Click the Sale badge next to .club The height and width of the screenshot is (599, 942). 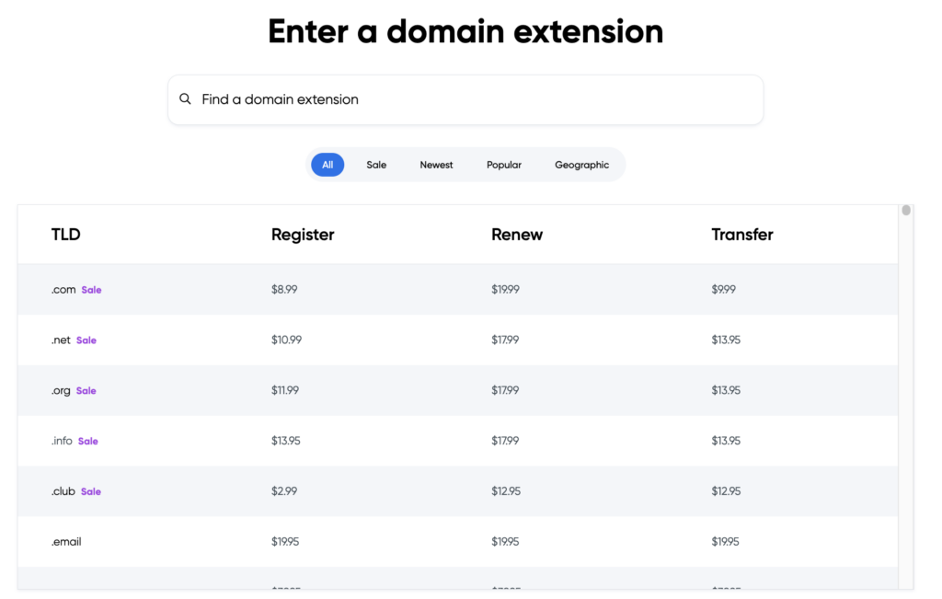click(92, 490)
